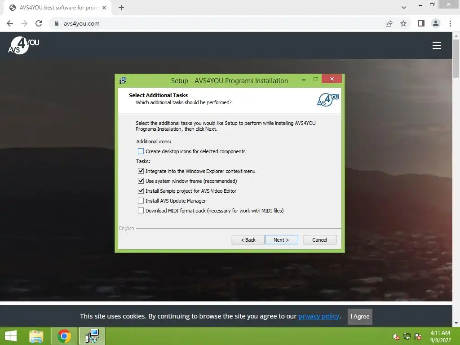Minimize the Setup dialog window
Image resolution: width=460 pixels, height=345 pixels.
pyautogui.click(x=304, y=80)
